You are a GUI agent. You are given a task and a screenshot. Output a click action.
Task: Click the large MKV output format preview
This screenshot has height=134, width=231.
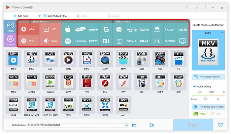(x=208, y=52)
